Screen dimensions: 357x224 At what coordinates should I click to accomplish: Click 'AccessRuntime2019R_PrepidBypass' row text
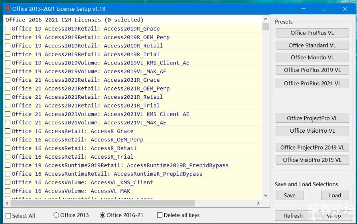click(178, 165)
